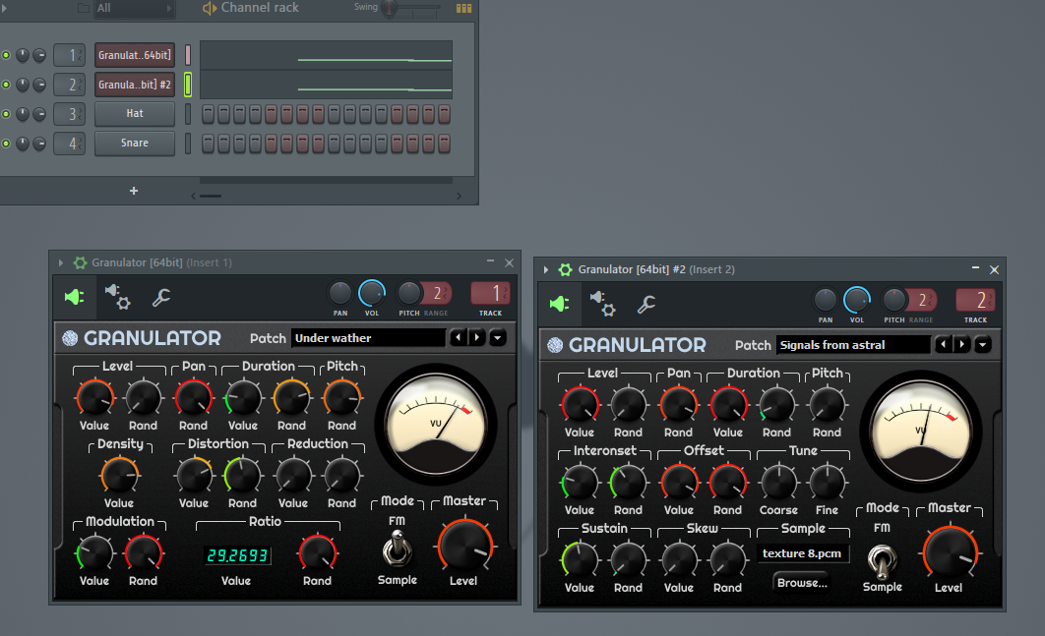Click the Ratio value display 29.2693
The height and width of the screenshot is (636, 1045).
pos(237,554)
